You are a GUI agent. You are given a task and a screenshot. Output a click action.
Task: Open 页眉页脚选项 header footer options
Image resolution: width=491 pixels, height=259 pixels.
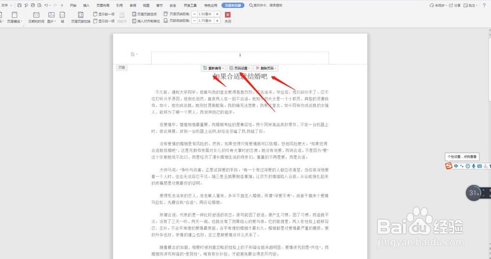coord(144,14)
